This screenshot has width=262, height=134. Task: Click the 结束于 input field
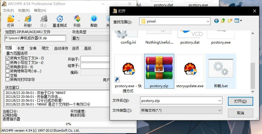click(x=95, y=66)
